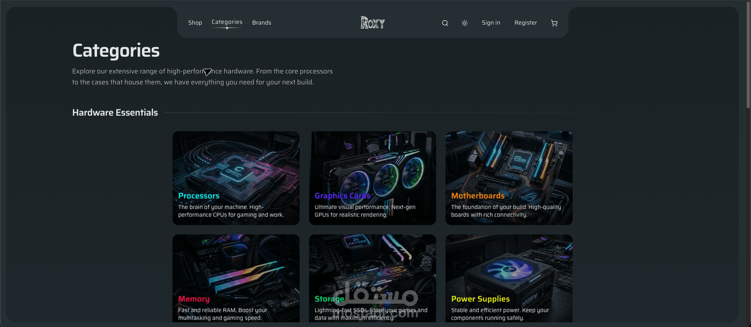The height and width of the screenshot is (327, 751).
Task: Go to the Shop menu item
Action: tap(195, 23)
